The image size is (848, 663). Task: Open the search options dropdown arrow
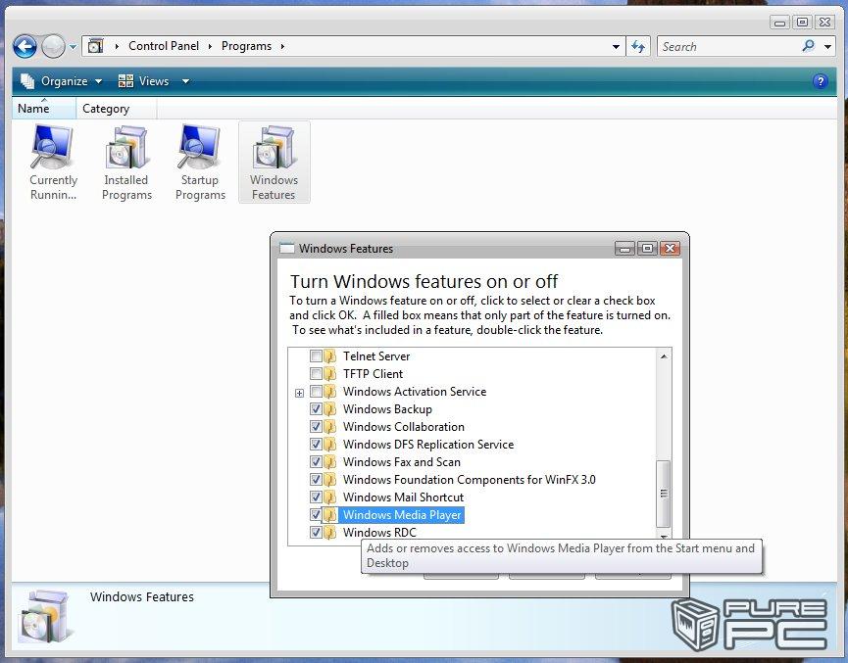(827, 47)
